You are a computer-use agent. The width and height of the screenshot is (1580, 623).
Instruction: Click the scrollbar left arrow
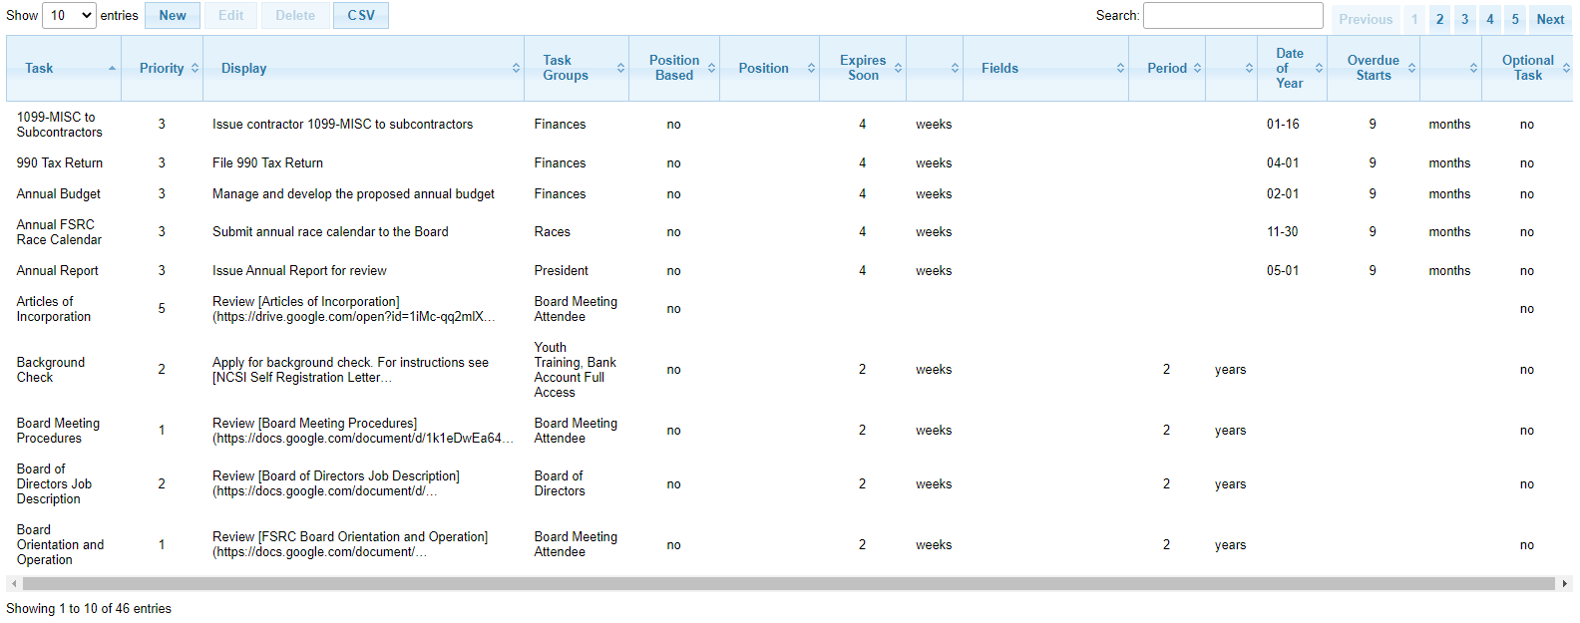13,583
